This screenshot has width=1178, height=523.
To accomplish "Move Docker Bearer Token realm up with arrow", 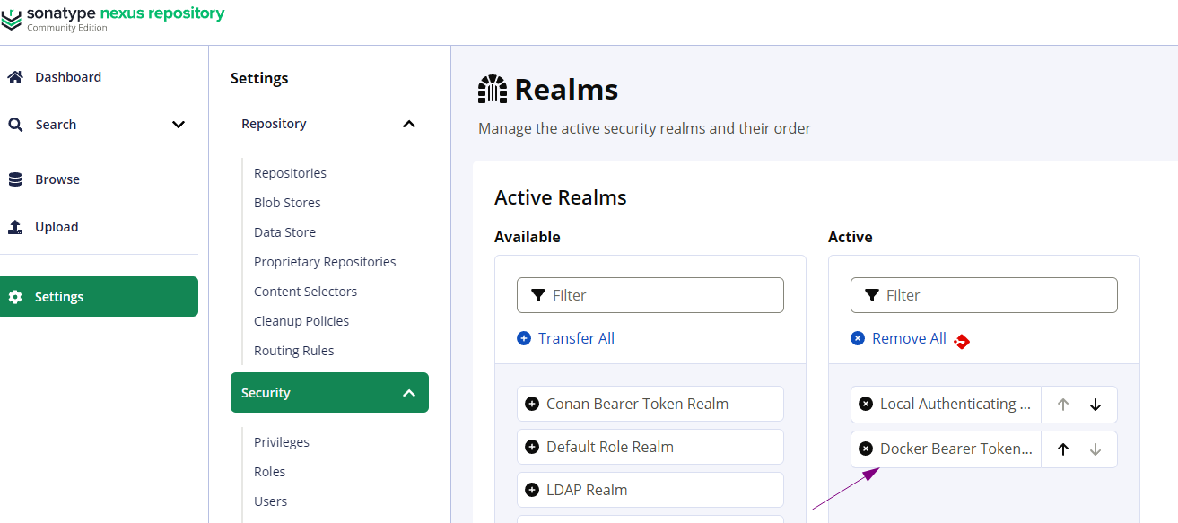I will click(x=1063, y=449).
